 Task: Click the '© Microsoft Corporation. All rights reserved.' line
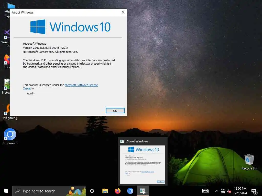click(50, 52)
